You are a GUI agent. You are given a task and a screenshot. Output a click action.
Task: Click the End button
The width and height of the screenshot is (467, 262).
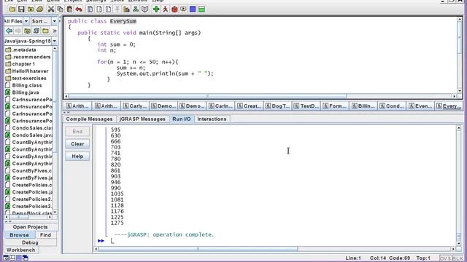(x=77, y=131)
